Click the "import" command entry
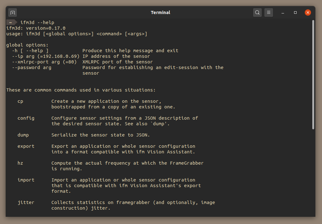This screenshot has width=322, height=224. coord(26,180)
